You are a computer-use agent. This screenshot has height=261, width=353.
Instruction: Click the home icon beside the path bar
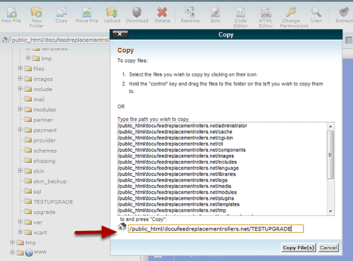5,40
